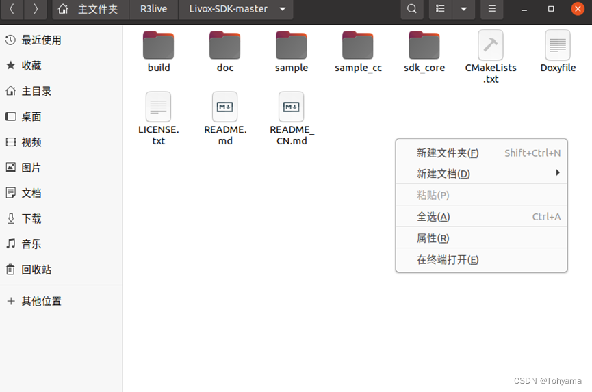Select the README.md file icon
This screenshot has height=392, width=592.
tap(225, 107)
